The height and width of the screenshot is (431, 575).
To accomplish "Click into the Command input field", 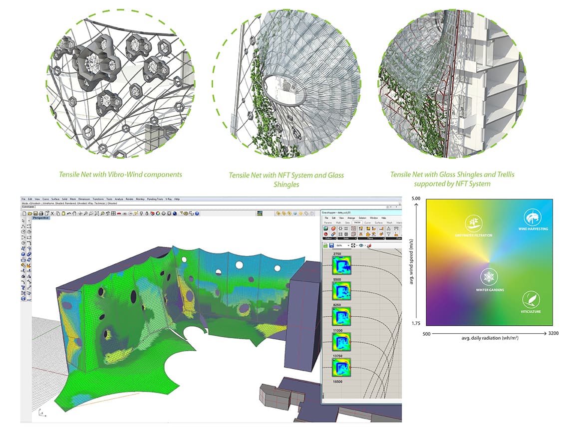I will 211,207.
